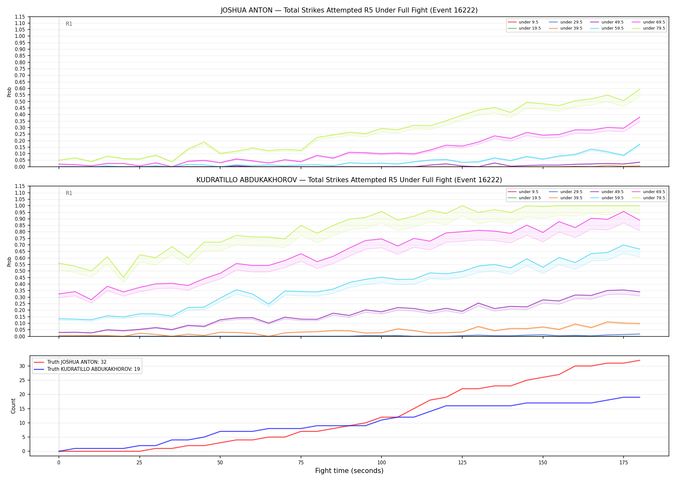Click x-axis tick label 50
This screenshot has height=482, width=676.
coord(220,462)
